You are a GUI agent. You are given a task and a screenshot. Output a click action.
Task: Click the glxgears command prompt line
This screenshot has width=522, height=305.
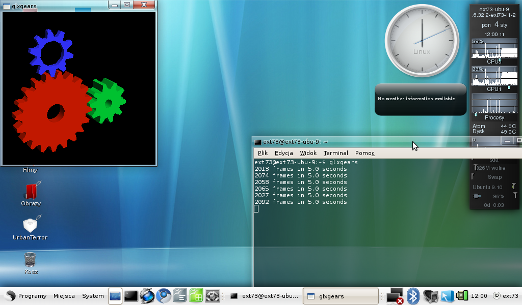(306, 162)
